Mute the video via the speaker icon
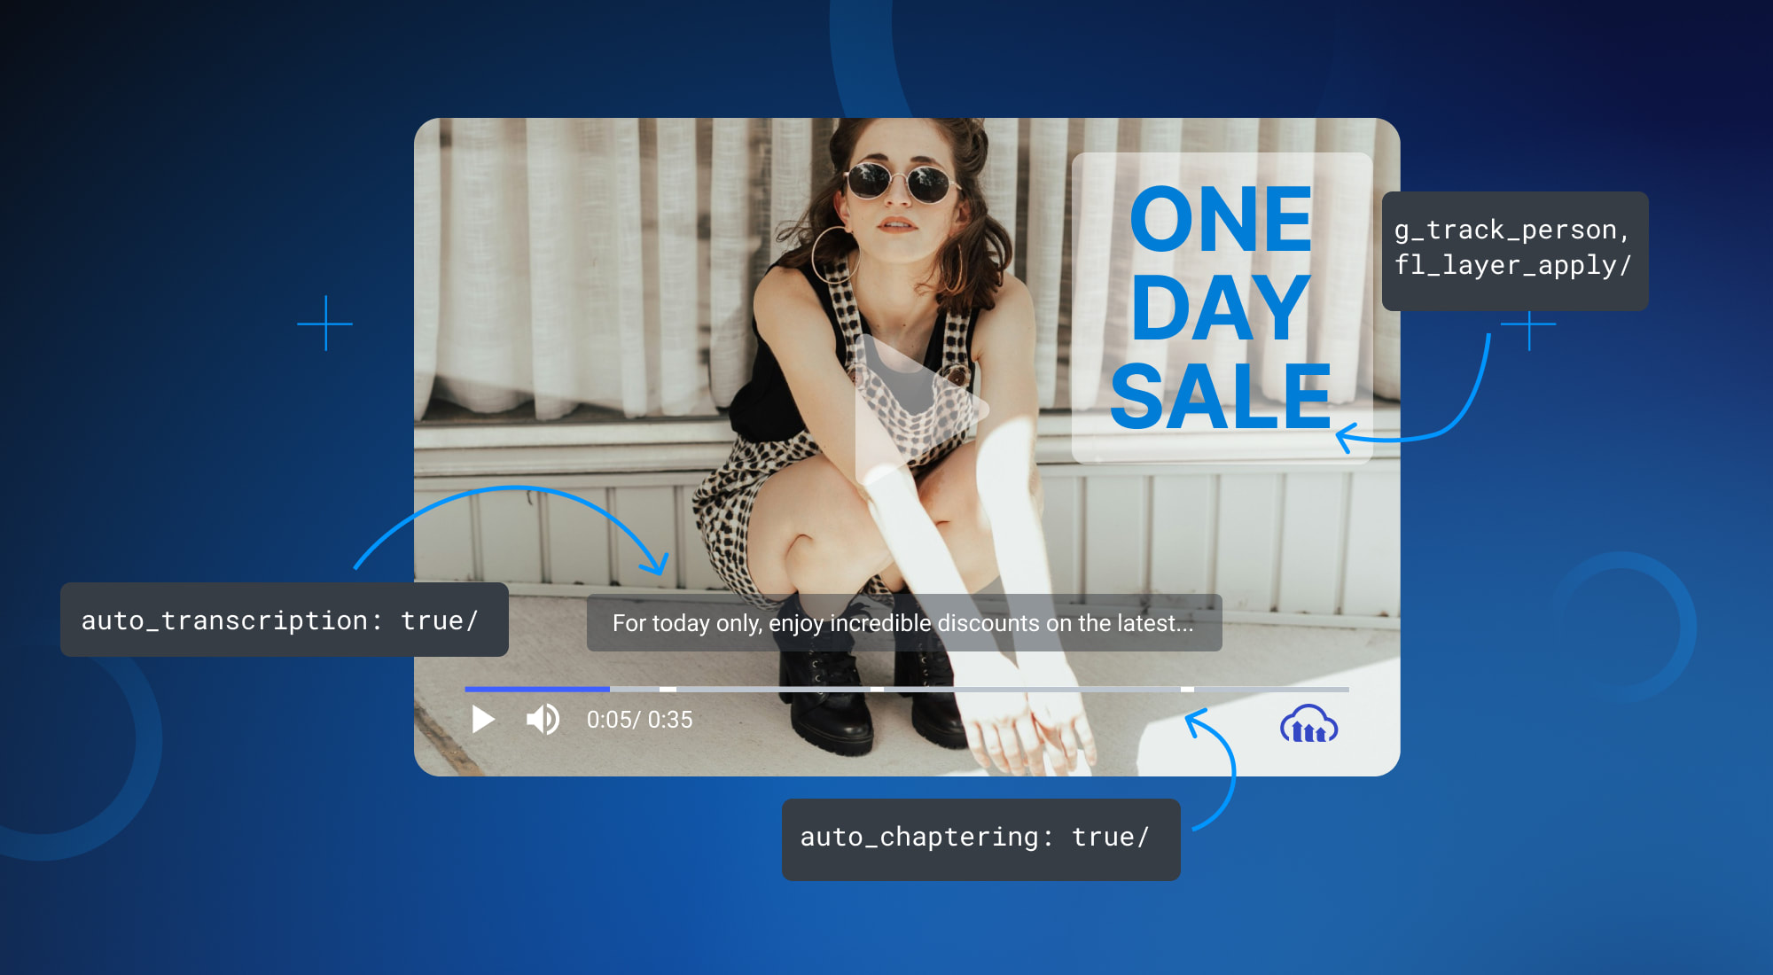Screen dimensions: 1773x975 click(542, 720)
